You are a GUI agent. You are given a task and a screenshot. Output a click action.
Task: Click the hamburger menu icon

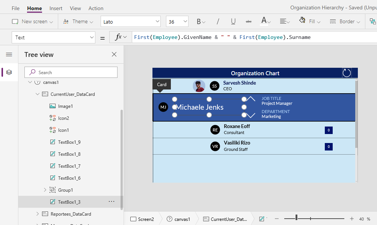9,54
